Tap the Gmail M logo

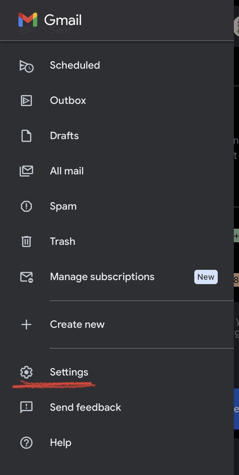pyautogui.click(x=28, y=20)
